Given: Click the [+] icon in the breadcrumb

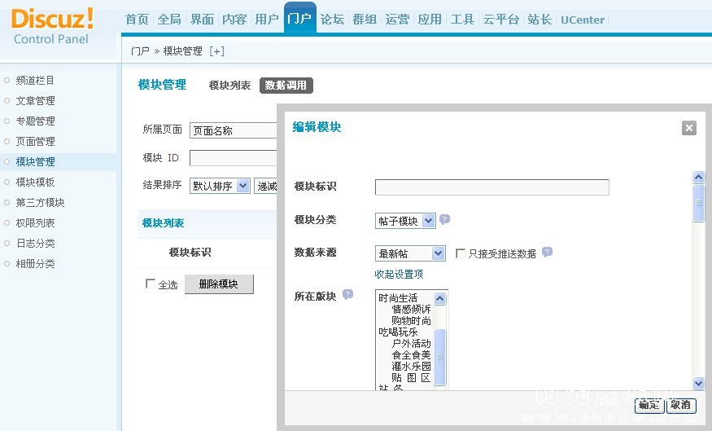Looking at the screenshot, I should coord(217,51).
